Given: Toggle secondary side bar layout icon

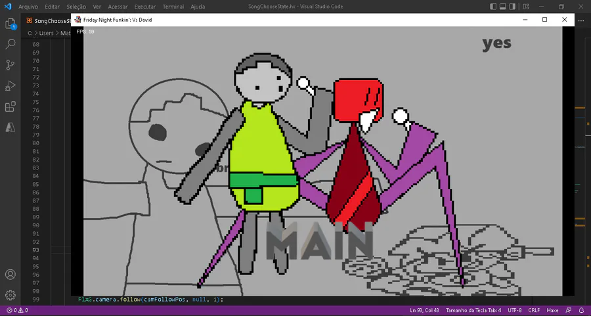Looking at the screenshot, I should [x=512, y=7].
